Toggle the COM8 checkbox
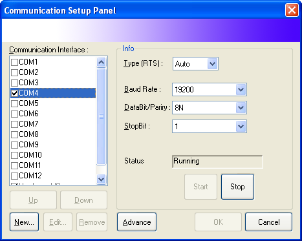302x241 pixels. [14, 134]
